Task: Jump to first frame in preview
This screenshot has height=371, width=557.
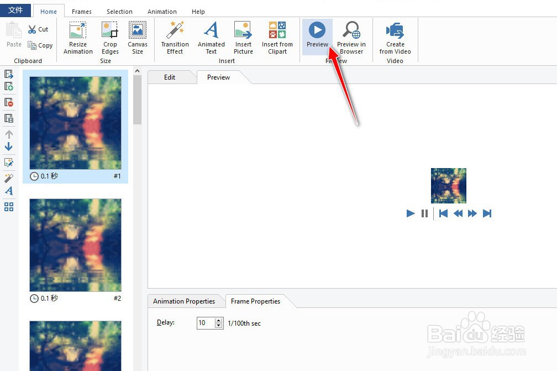Action: (x=443, y=213)
